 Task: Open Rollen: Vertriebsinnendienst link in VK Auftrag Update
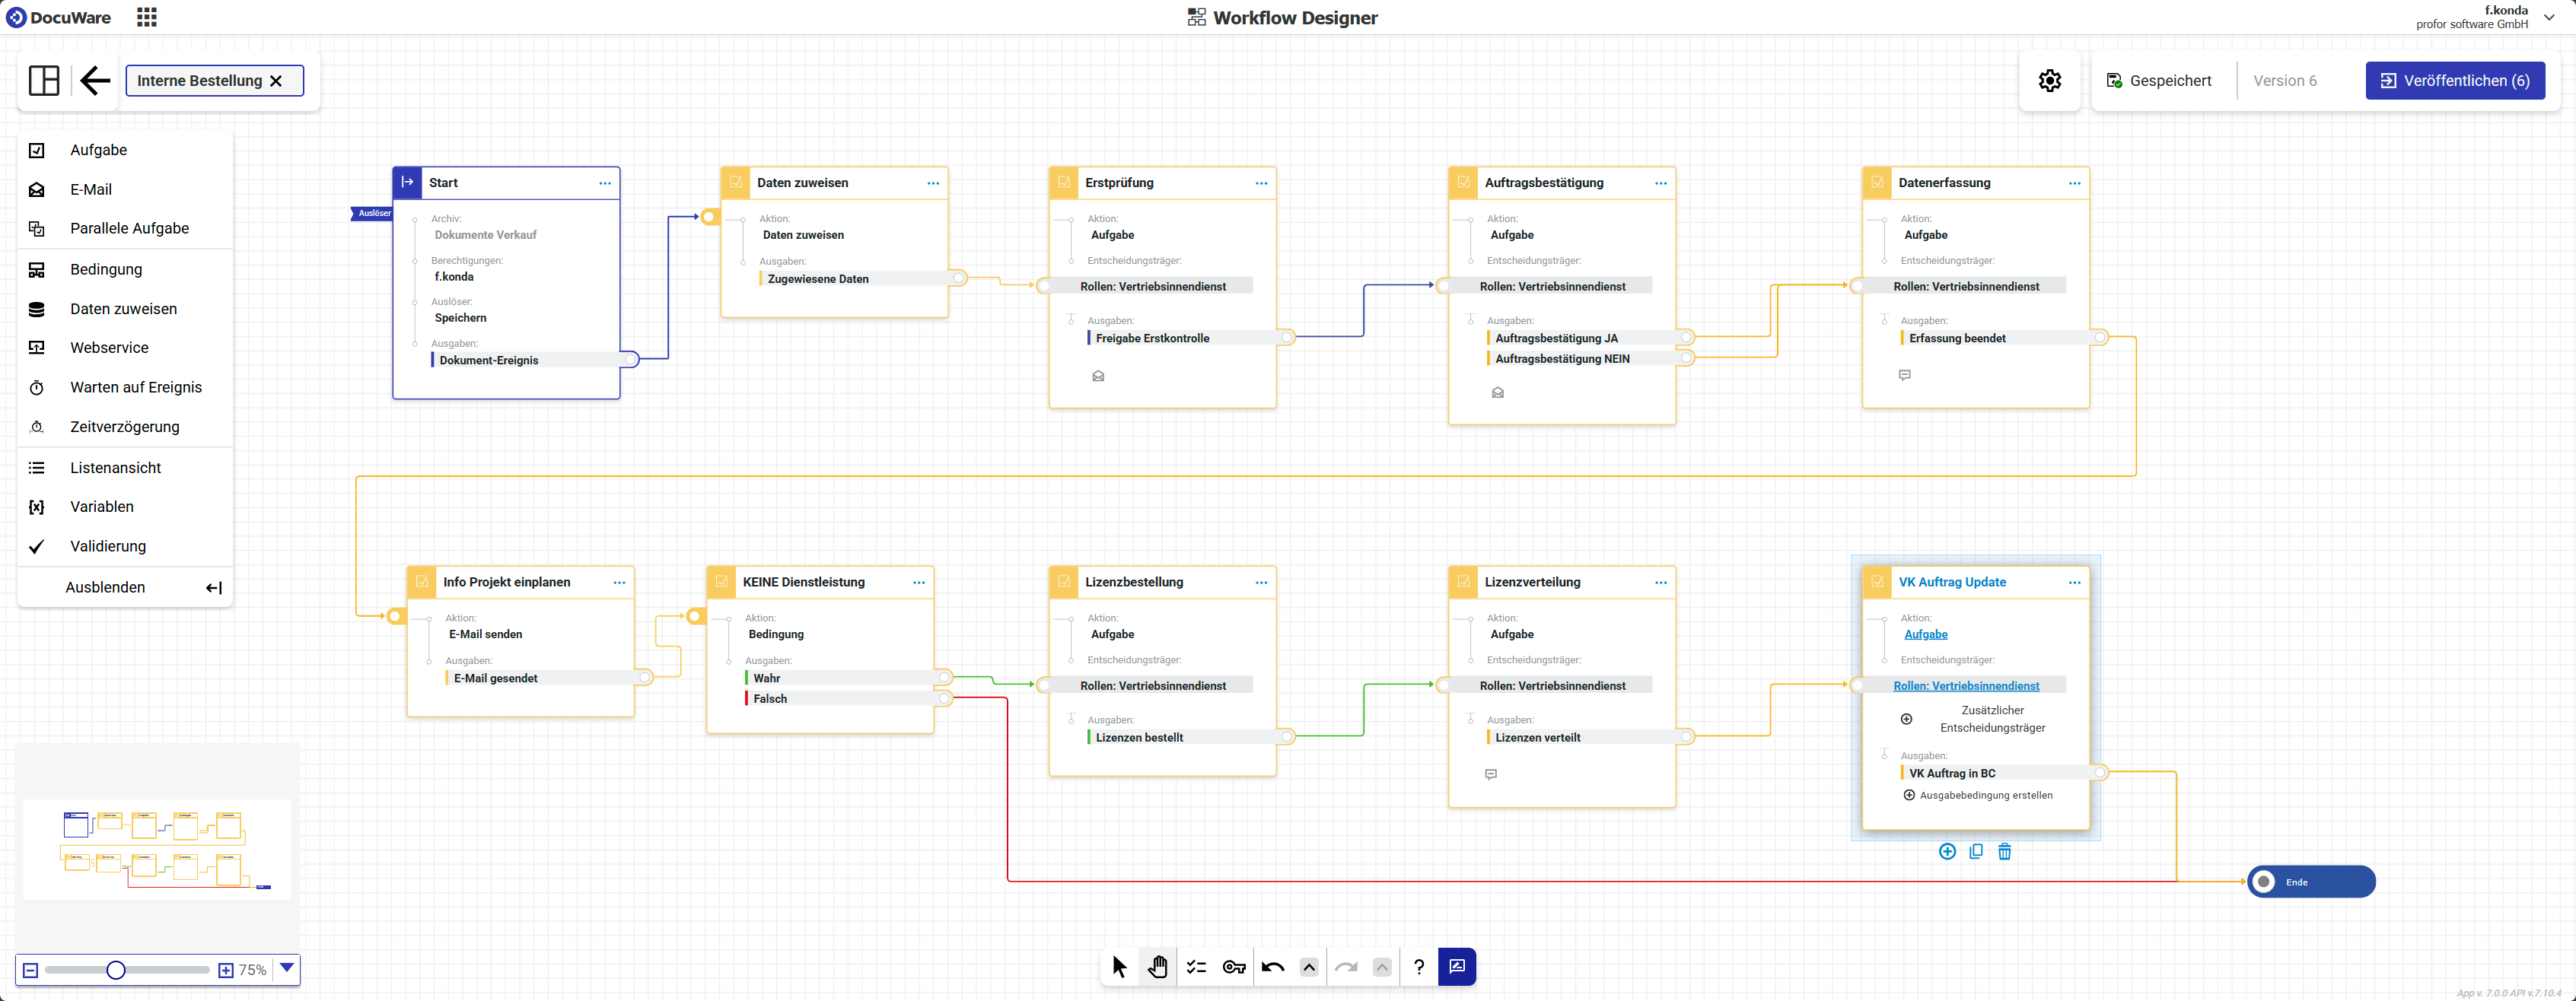[1966, 686]
